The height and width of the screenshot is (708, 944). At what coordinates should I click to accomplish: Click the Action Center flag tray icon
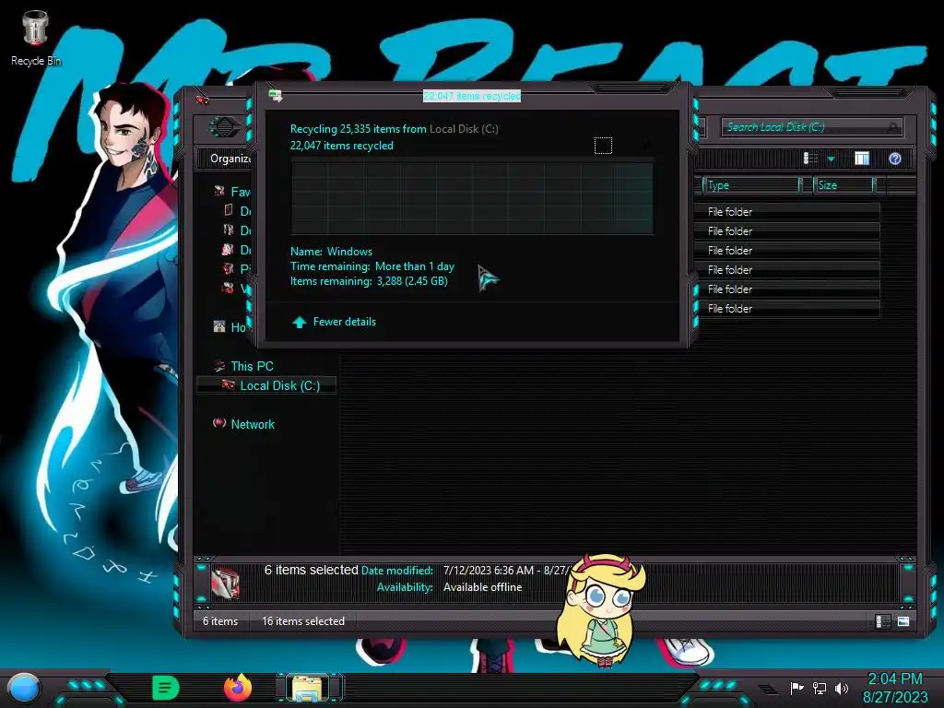pyautogui.click(x=796, y=688)
